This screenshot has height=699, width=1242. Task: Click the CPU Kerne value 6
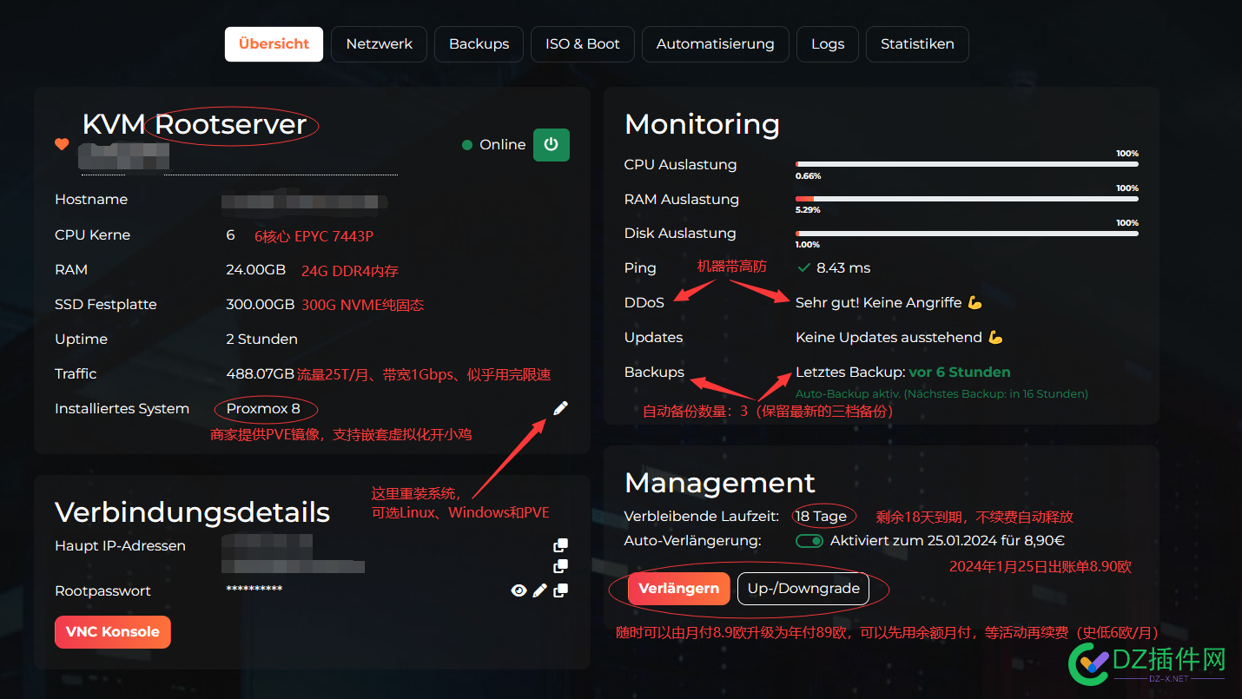230,235
